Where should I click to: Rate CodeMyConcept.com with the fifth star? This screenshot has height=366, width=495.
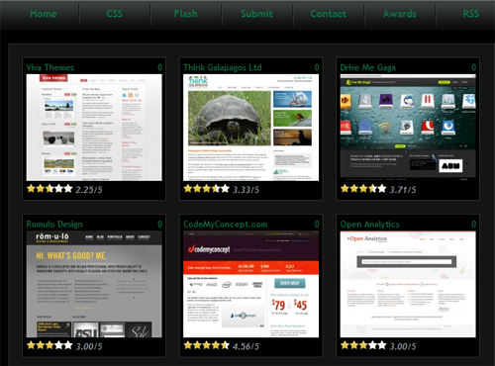226,345
